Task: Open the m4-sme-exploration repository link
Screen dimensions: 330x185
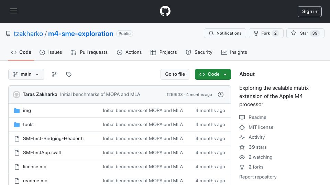Action: (80, 34)
